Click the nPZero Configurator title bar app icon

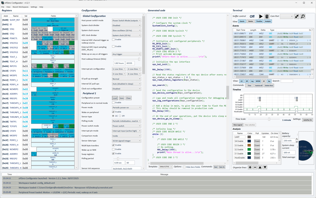tap(3, 3)
